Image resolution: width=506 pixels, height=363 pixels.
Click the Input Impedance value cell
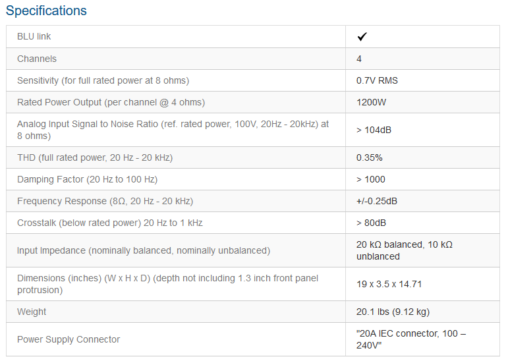tap(422, 251)
